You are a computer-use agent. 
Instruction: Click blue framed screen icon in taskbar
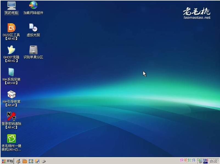(31, 161)
